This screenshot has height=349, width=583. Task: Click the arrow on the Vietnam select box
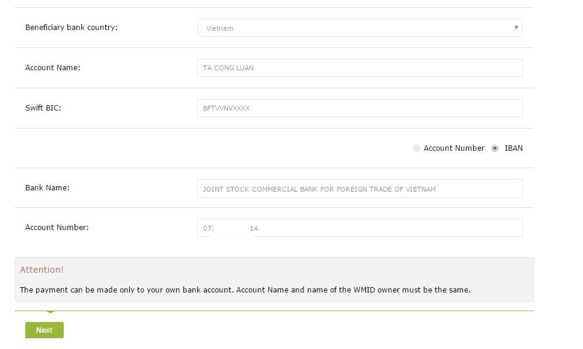(516, 28)
